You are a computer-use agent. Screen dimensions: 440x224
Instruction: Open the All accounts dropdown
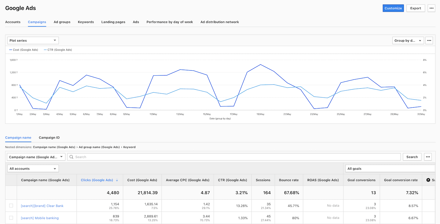pyautogui.click(x=33, y=168)
